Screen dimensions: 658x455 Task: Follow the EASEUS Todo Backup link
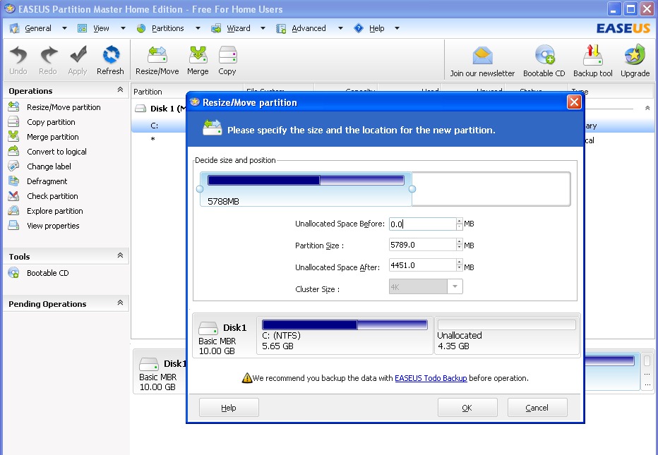point(431,378)
